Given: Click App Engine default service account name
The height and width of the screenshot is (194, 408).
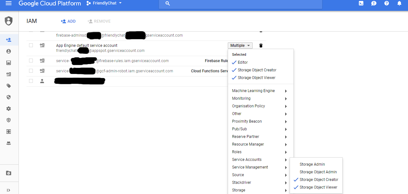Looking at the screenshot, I should click(x=87, y=46).
